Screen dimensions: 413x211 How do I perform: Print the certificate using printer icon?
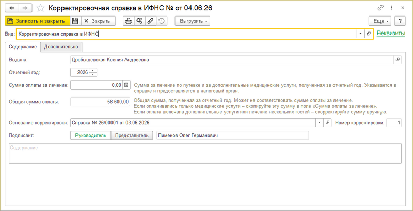click(x=128, y=21)
